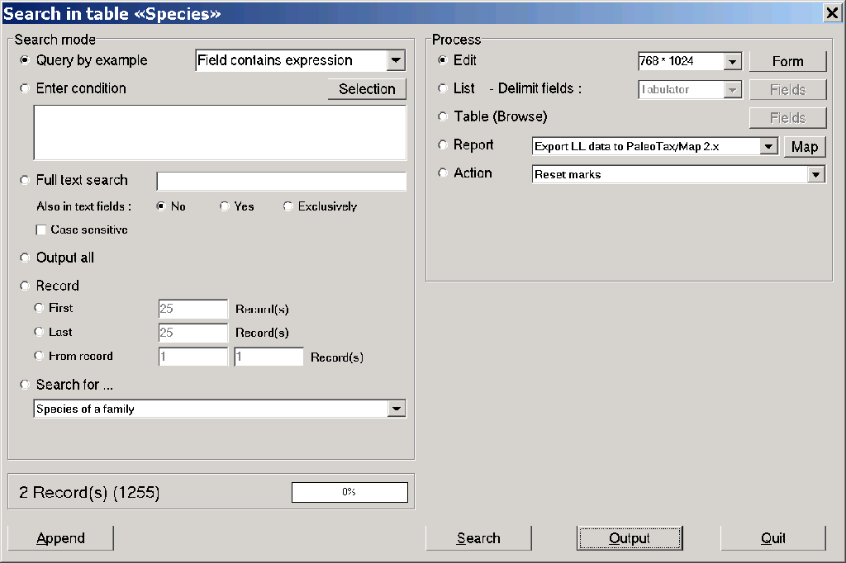Start the search with the Search button
Image resolution: width=846 pixels, height=563 pixels.
(478, 537)
